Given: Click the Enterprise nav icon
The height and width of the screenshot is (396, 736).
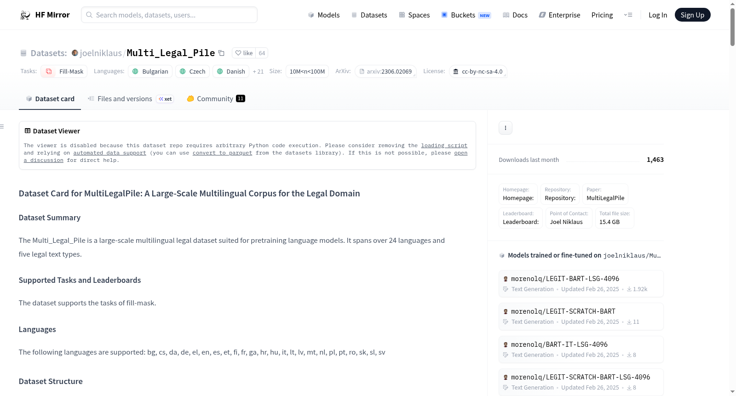Looking at the screenshot, I should pyautogui.click(x=542, y=15).
